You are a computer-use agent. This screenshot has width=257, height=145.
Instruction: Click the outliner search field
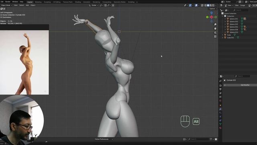click(x=241, y=10)
